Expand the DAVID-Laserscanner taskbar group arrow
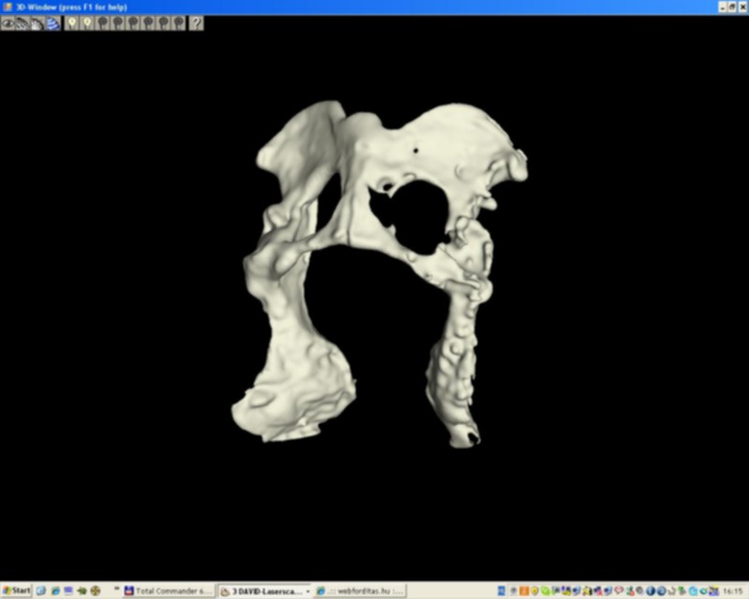The width and height of the screenshot is (749, 599). coord(307,592)
